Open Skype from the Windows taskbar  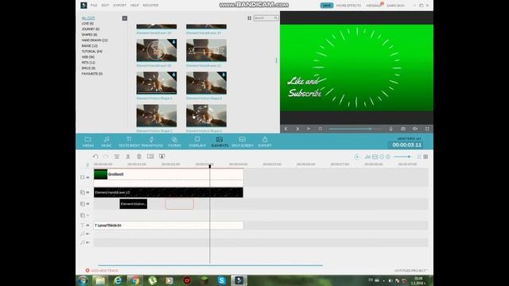pos(221,280)
